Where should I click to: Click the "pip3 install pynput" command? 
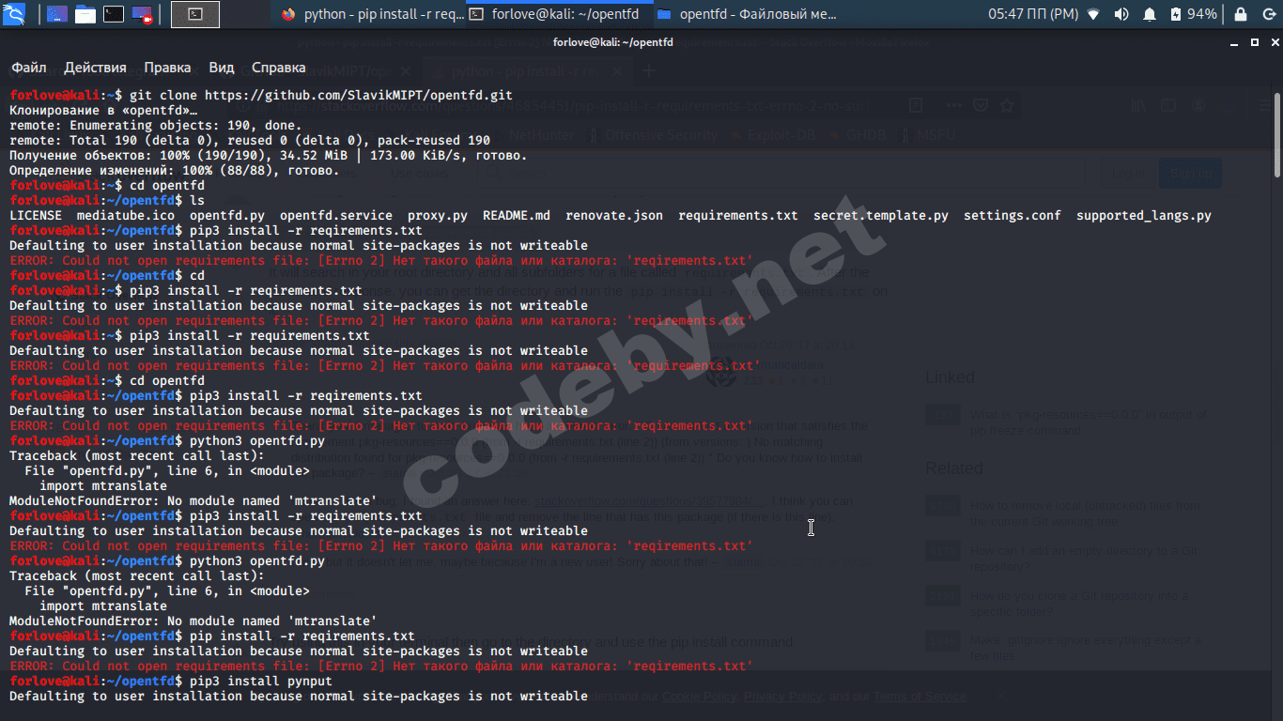(261, 681)
